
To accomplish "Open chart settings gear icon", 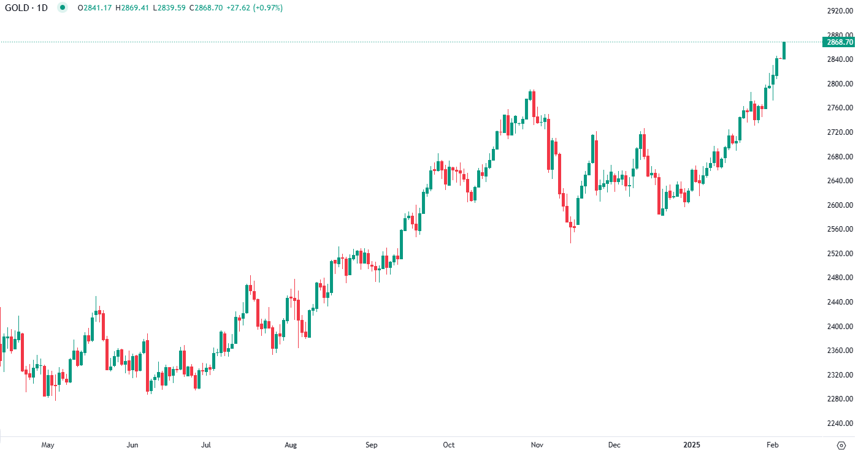I will [x=841, y=445].
